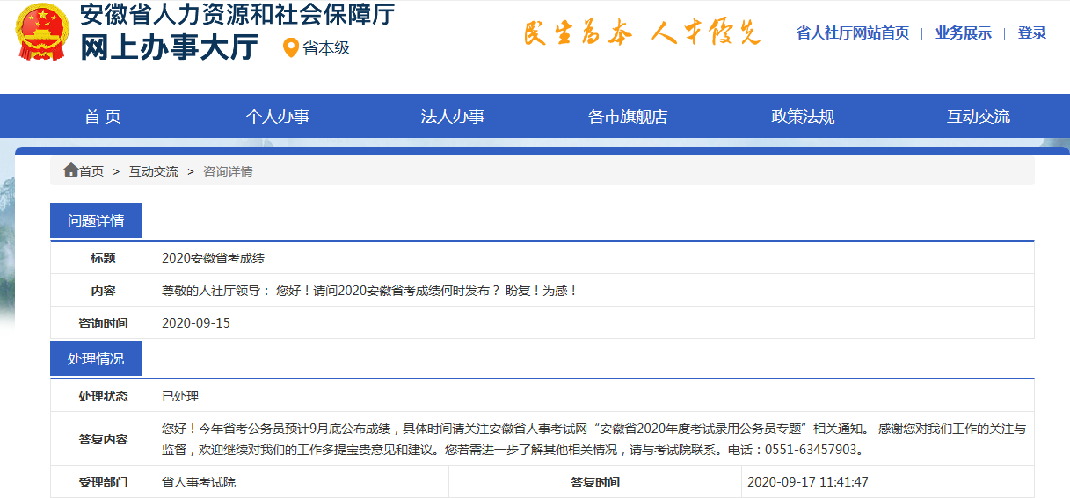Viewport: 1070px width, 498px height.
Task: Click 首页 breadcrumb link
Action: click(x=91, y=171)
